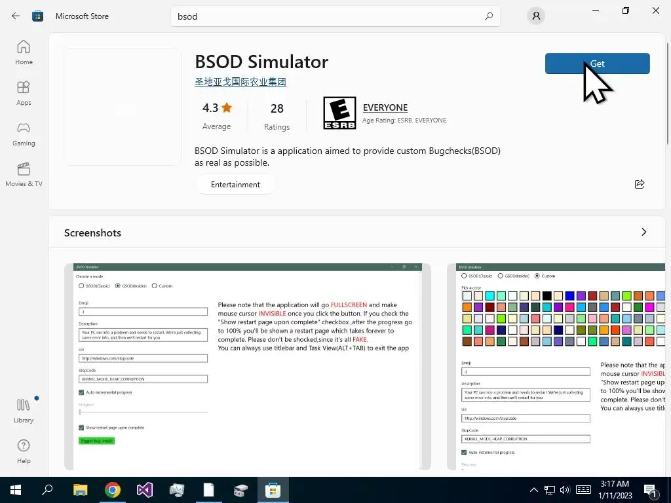Open the blank document app in taskbar
The width and height of the screenshot is (671, 503).
pos(209,490)
